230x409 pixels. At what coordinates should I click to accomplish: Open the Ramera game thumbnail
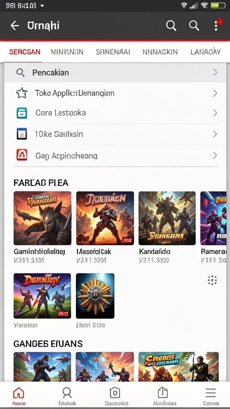pyautogui.click(x=213, y=218)
